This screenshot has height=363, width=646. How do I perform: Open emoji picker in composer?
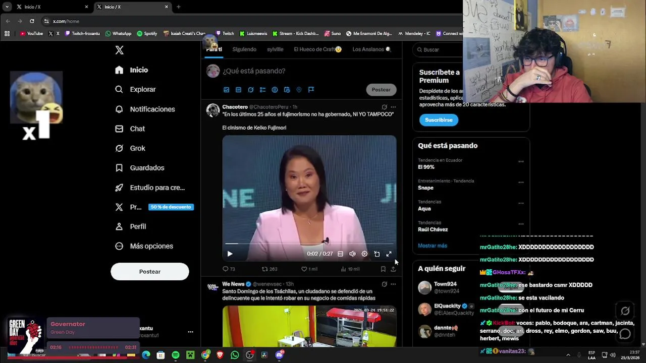pyautogui.click(x=275, y=90)
